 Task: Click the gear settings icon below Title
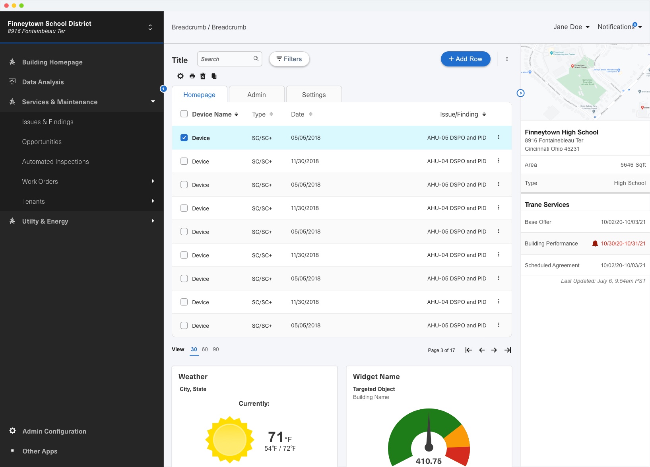180,76
